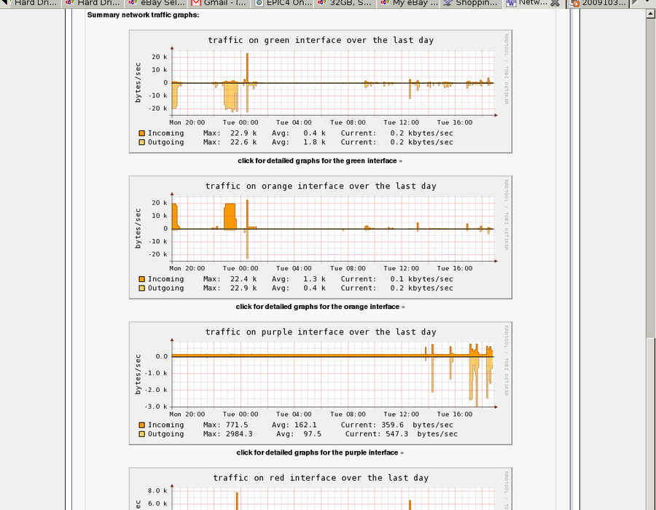Click the orange Incoming average value '1.3 k'
The height and width of the screenshot is (510, 656).
pyautogui.click(x=314, y=279)
